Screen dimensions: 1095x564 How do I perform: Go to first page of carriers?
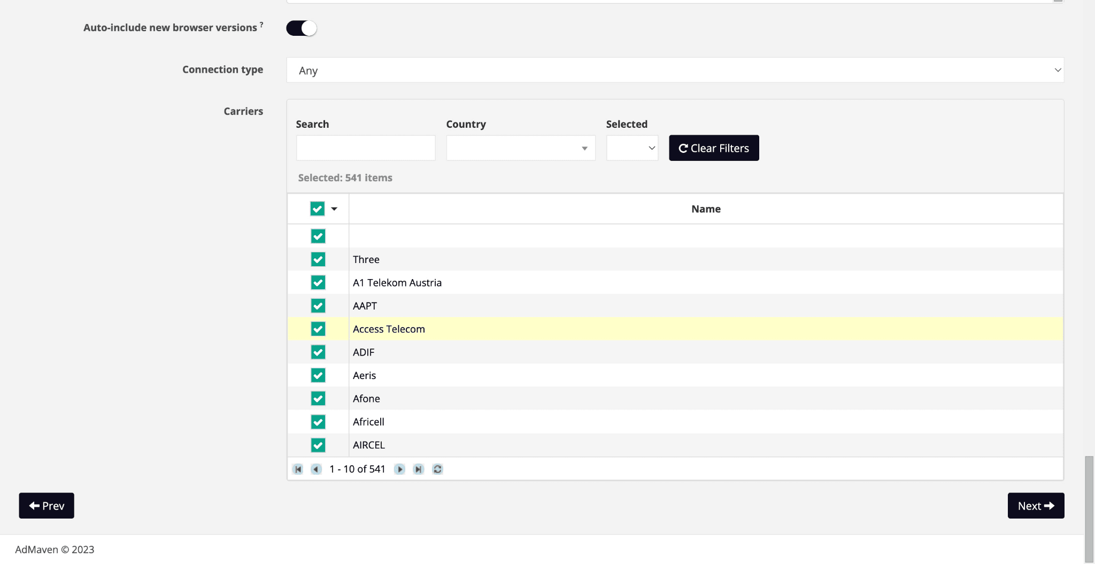tap(298, 469)
